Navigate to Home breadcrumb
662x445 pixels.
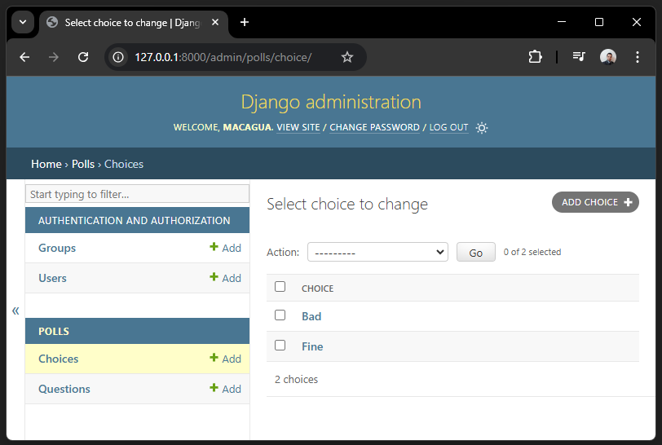pyautogui.click(x=46, y=164)
